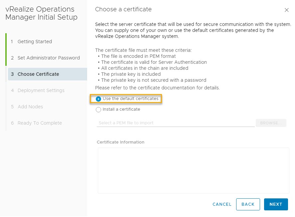Navigate to the Add Nodes step
This screenshot has height=217, width=295.
[x=30, y=107]
